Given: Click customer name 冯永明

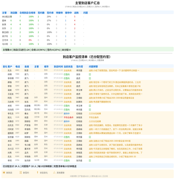Looking at the screenshot, I should [x=11, y=102].
